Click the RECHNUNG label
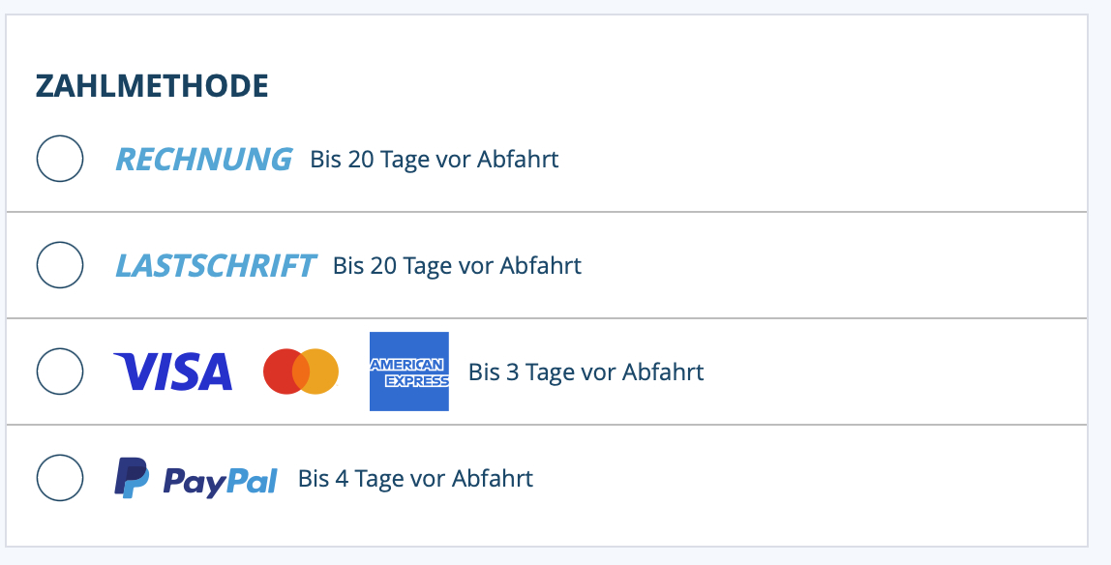Screen dimensions: 1111x565 (x=203, y=159)
